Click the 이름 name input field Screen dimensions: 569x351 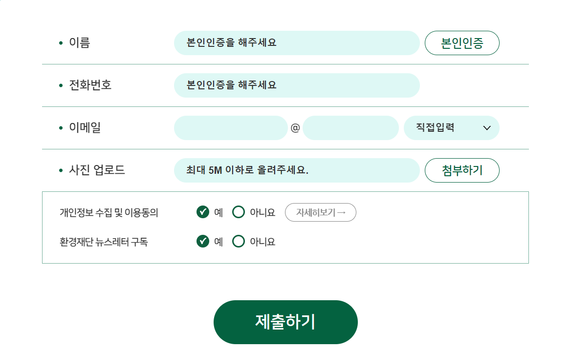pos(296,43)
